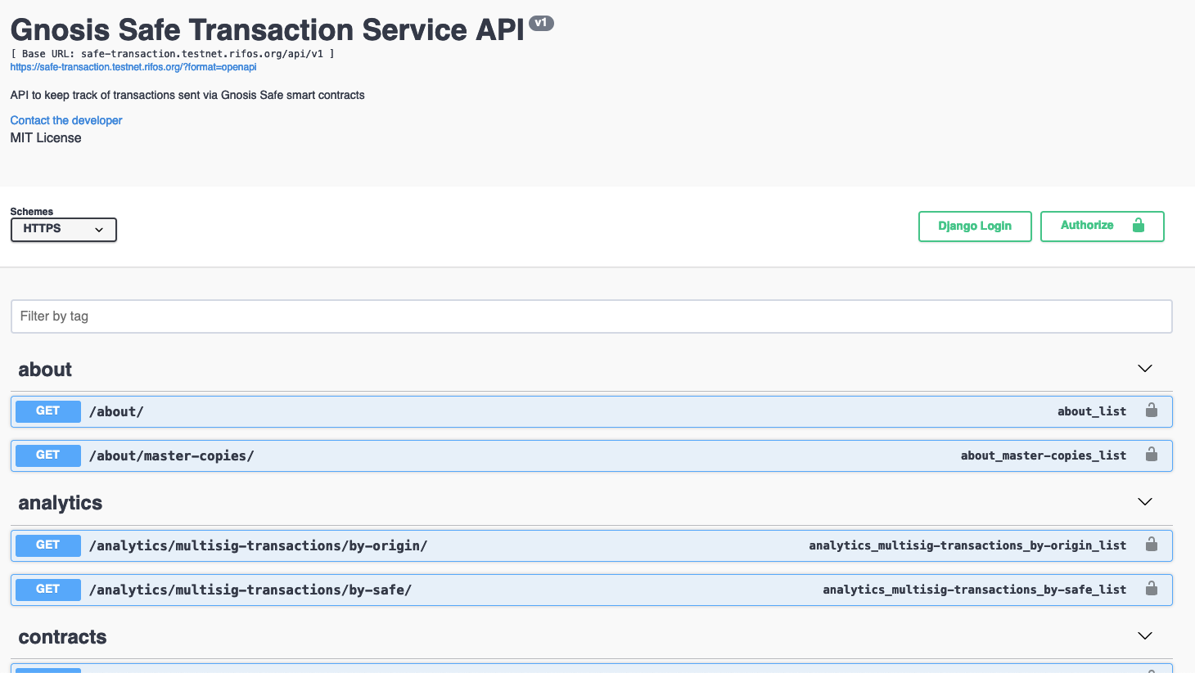This screenshot has width=1195, height=673.
Task: Click the v1 version badge
Action: pyautogui.click(x=541, y=23)
